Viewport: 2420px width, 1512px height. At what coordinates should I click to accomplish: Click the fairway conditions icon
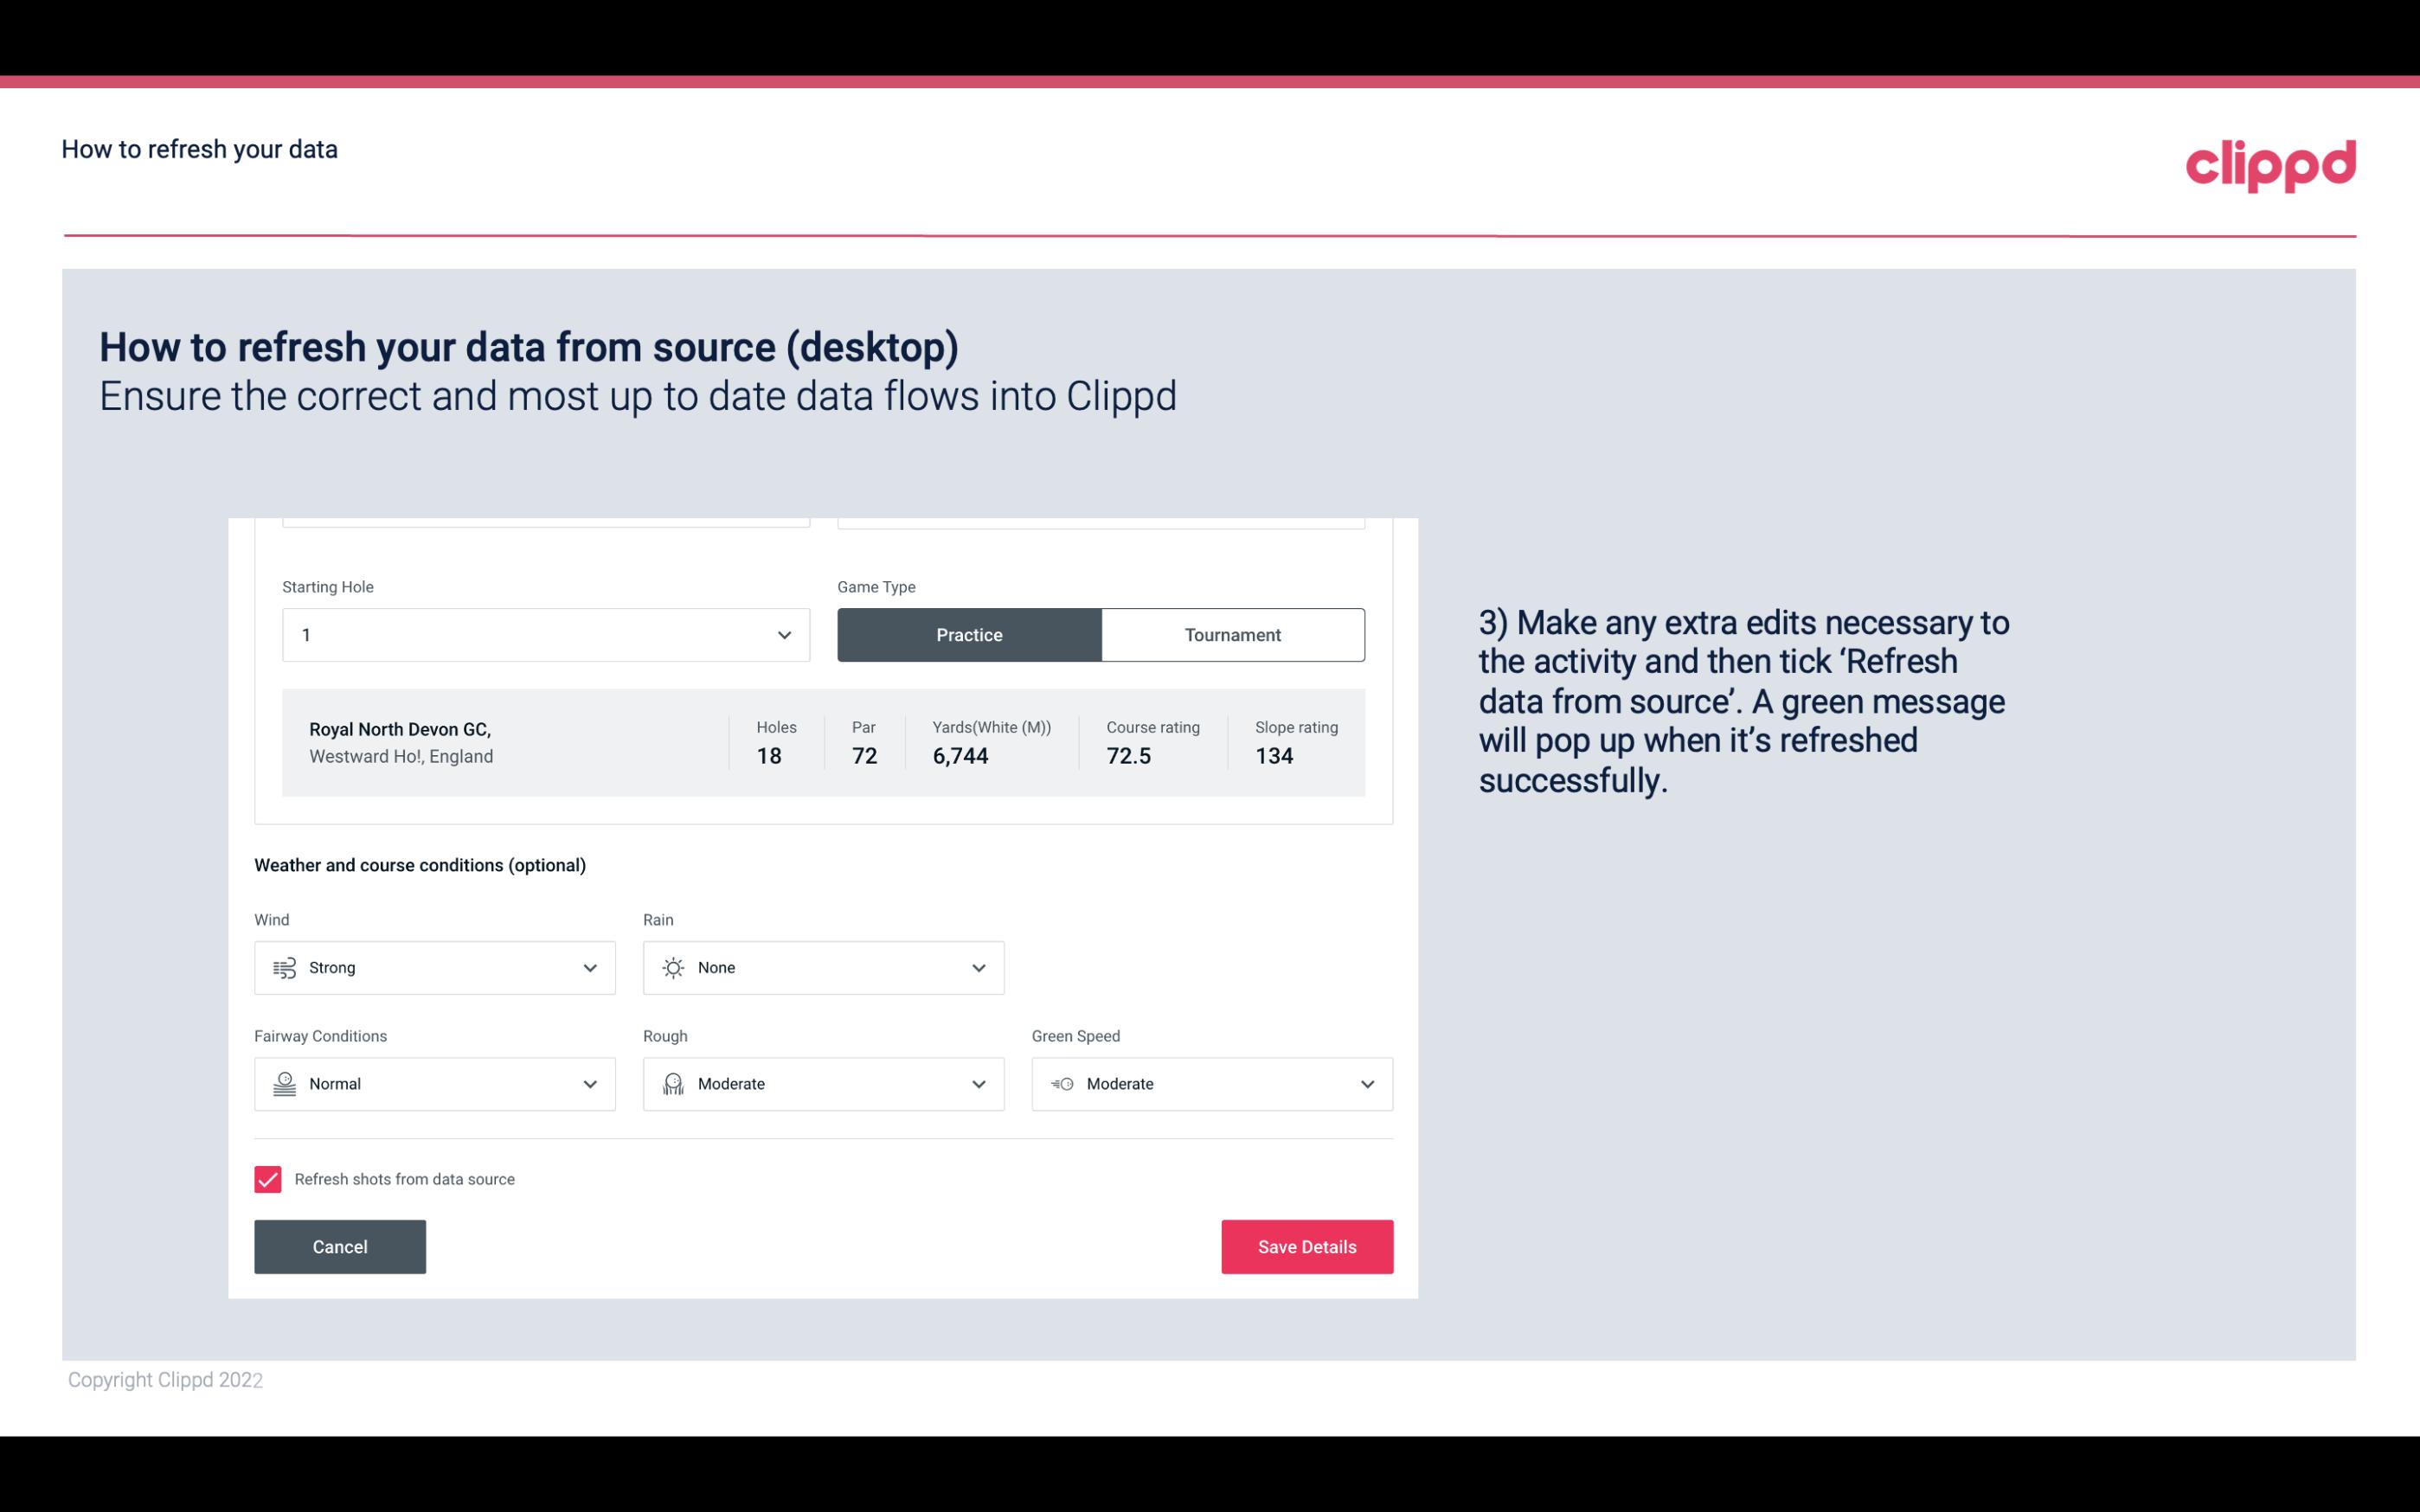282,1082
